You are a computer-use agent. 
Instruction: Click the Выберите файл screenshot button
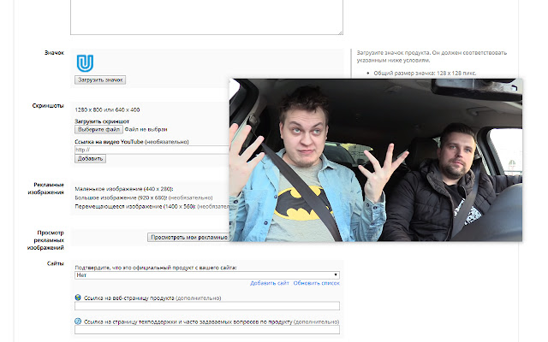[x=98, y=129]
